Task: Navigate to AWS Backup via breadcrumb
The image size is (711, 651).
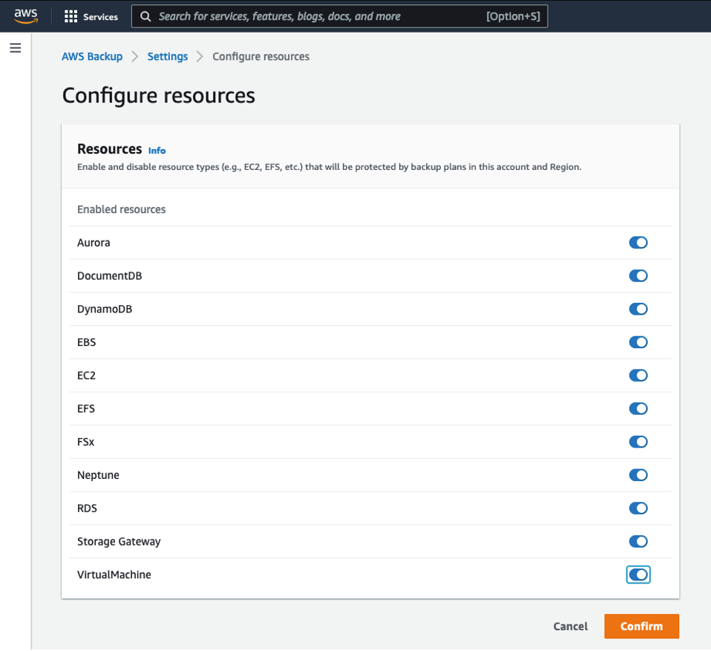Action: (92, 56)
